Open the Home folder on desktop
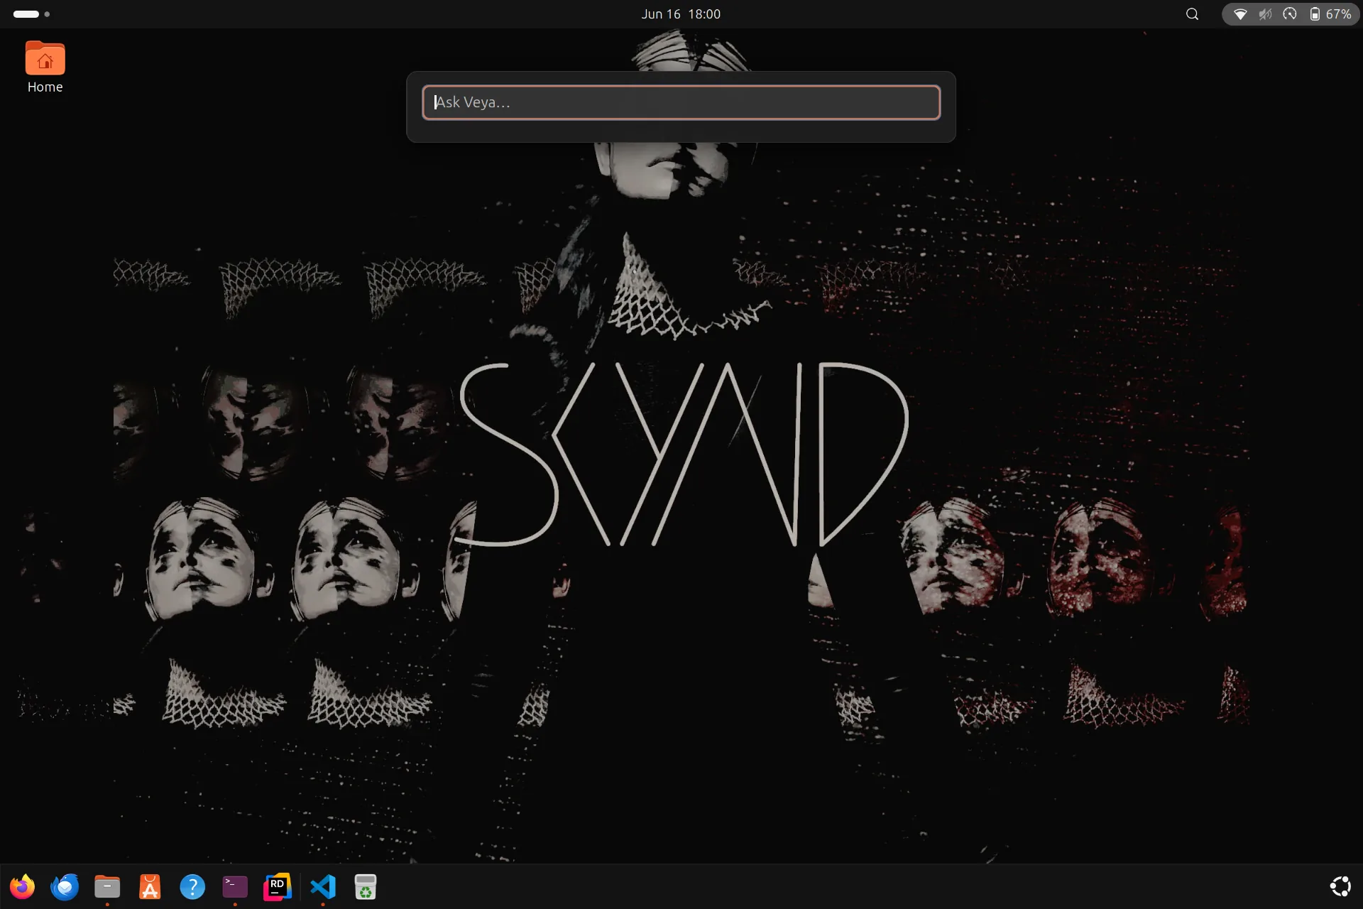Screen dimensions: 1363x909 click(45, 67)
